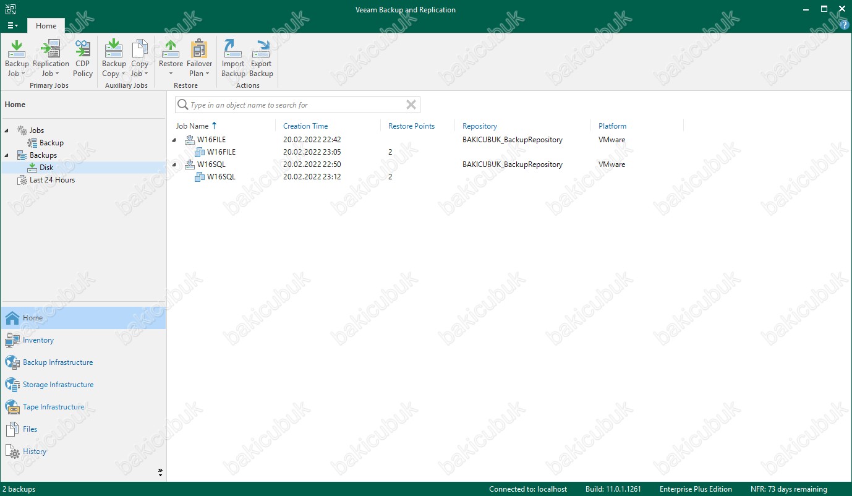This screenshot has height=496, width=852.
Task: Click the Tape Infrastructure view icon
Action: pos(12,407)
